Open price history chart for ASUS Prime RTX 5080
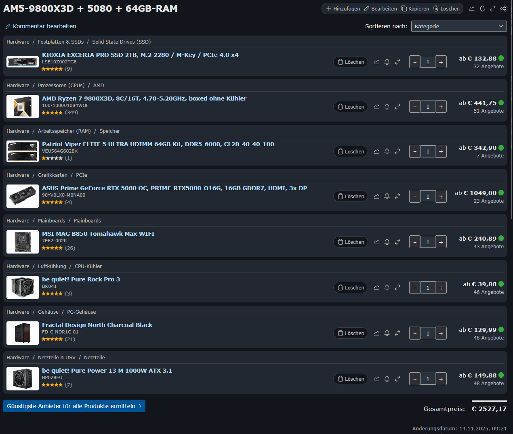 [x=376, y=196]
